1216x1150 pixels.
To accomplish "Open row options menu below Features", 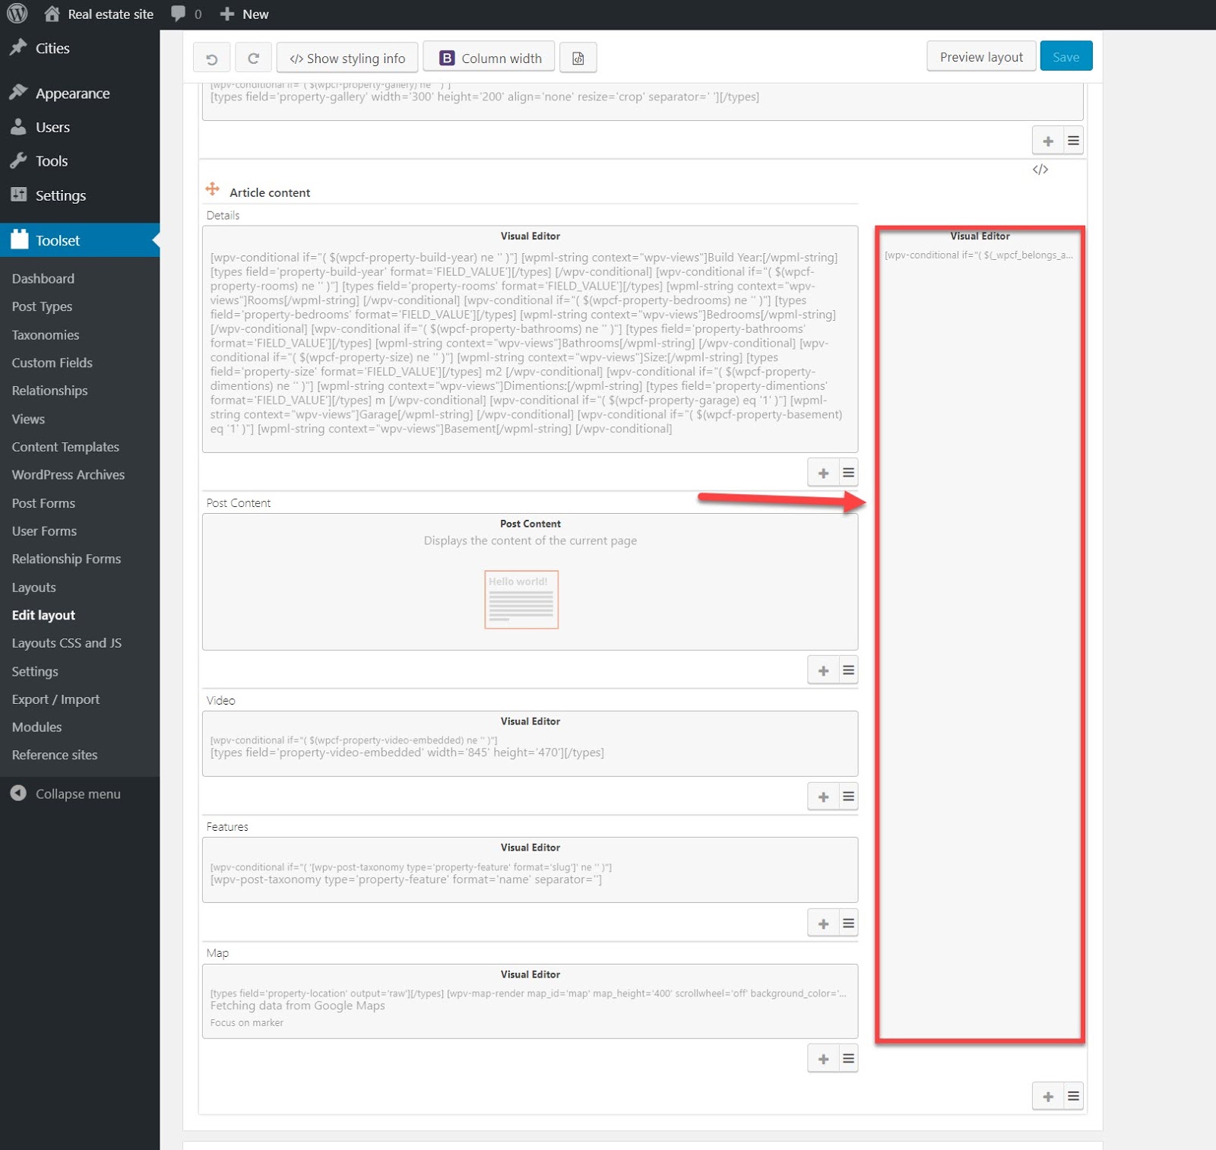I will pyautogui.click(x=848, y=923).
